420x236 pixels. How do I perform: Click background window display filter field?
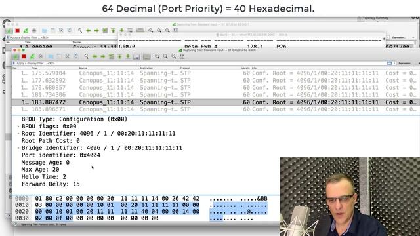(x=63, y=37)
